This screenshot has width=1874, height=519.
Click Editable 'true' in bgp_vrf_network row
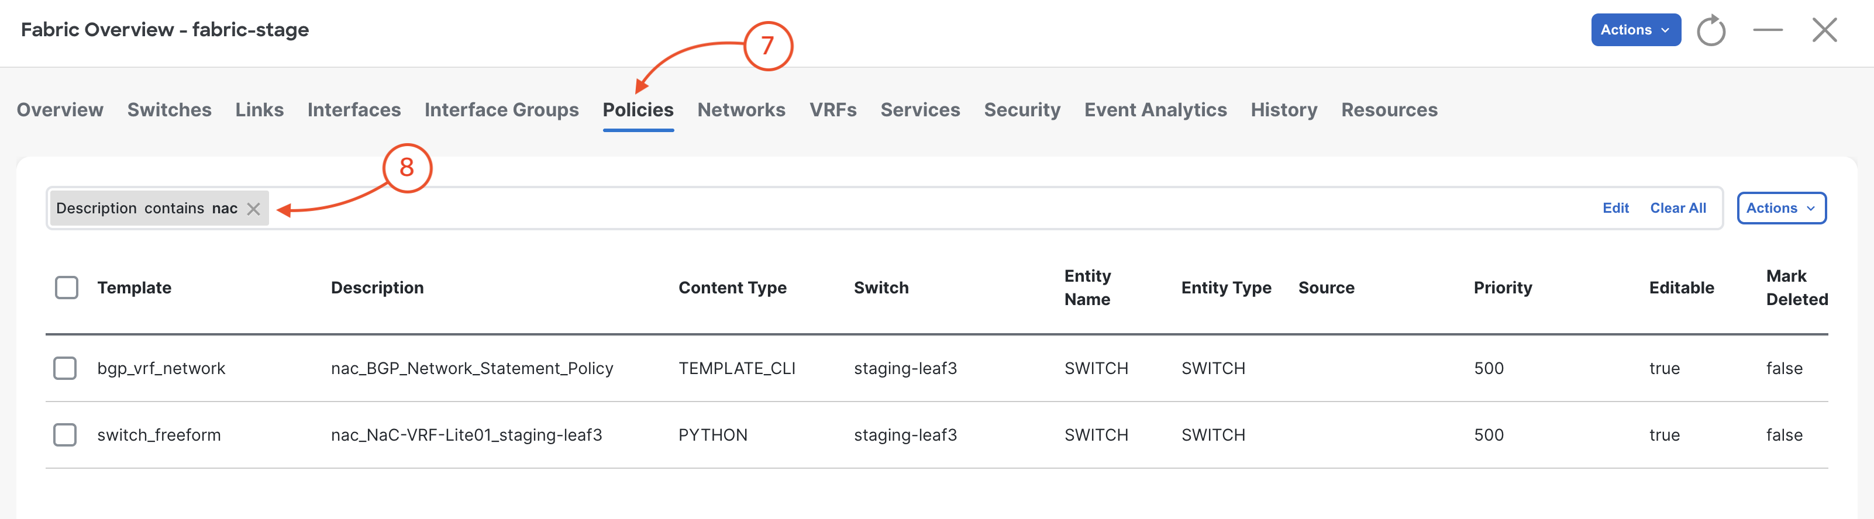pos(1664,369)
